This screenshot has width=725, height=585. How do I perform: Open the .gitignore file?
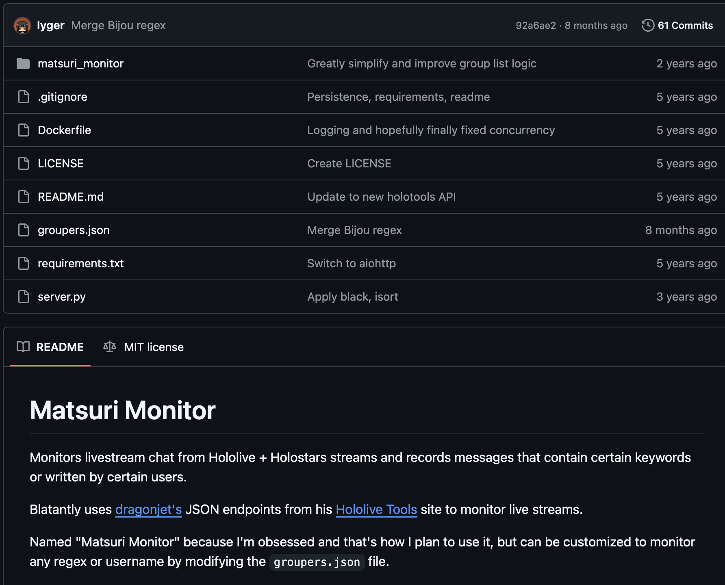pyautogui.click(x=63, y=97)
